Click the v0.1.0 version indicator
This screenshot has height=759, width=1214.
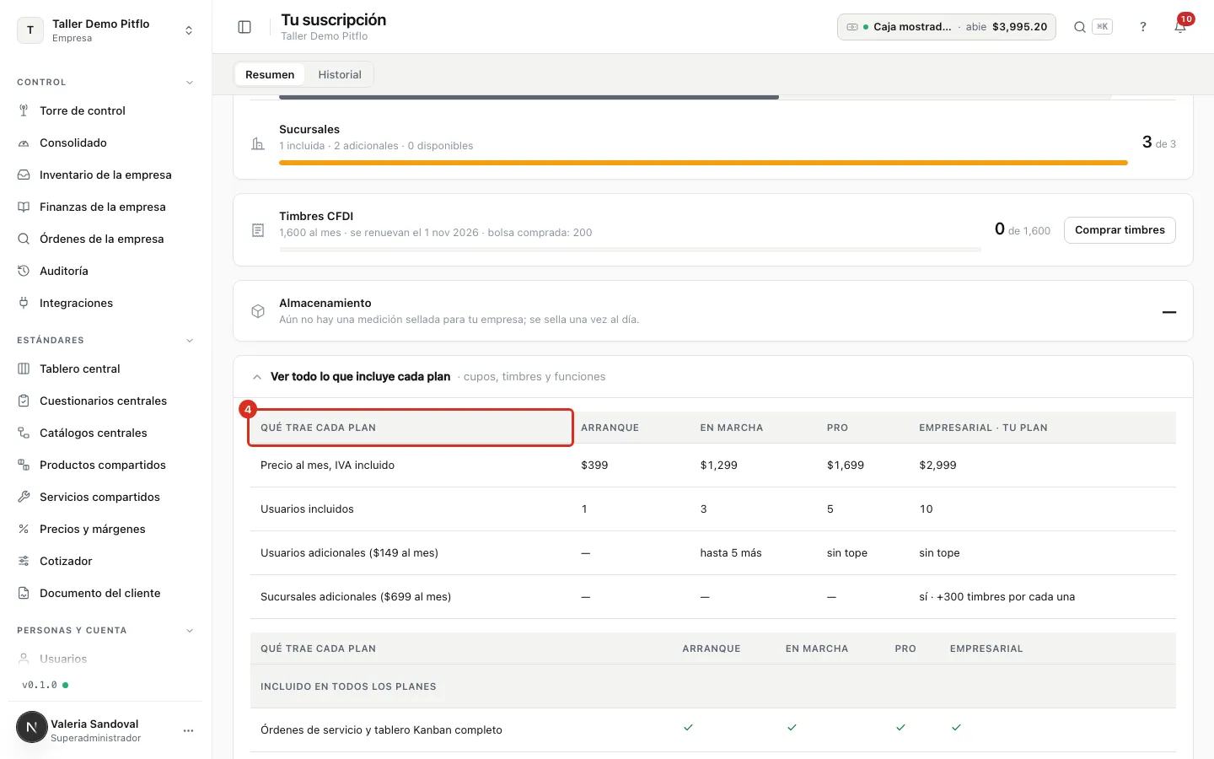coord(45,685)
